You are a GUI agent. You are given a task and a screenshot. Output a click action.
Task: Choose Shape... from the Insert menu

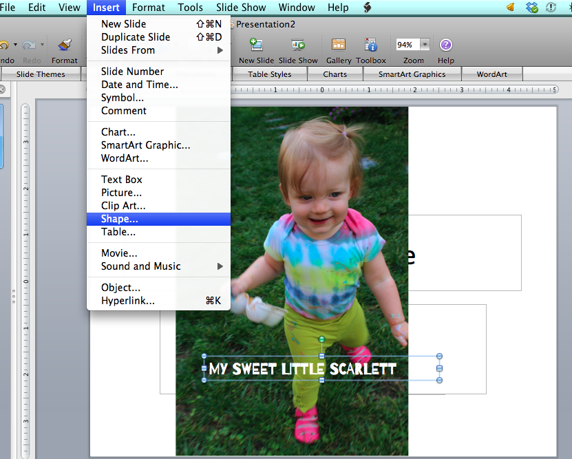(x=120, y=219)
